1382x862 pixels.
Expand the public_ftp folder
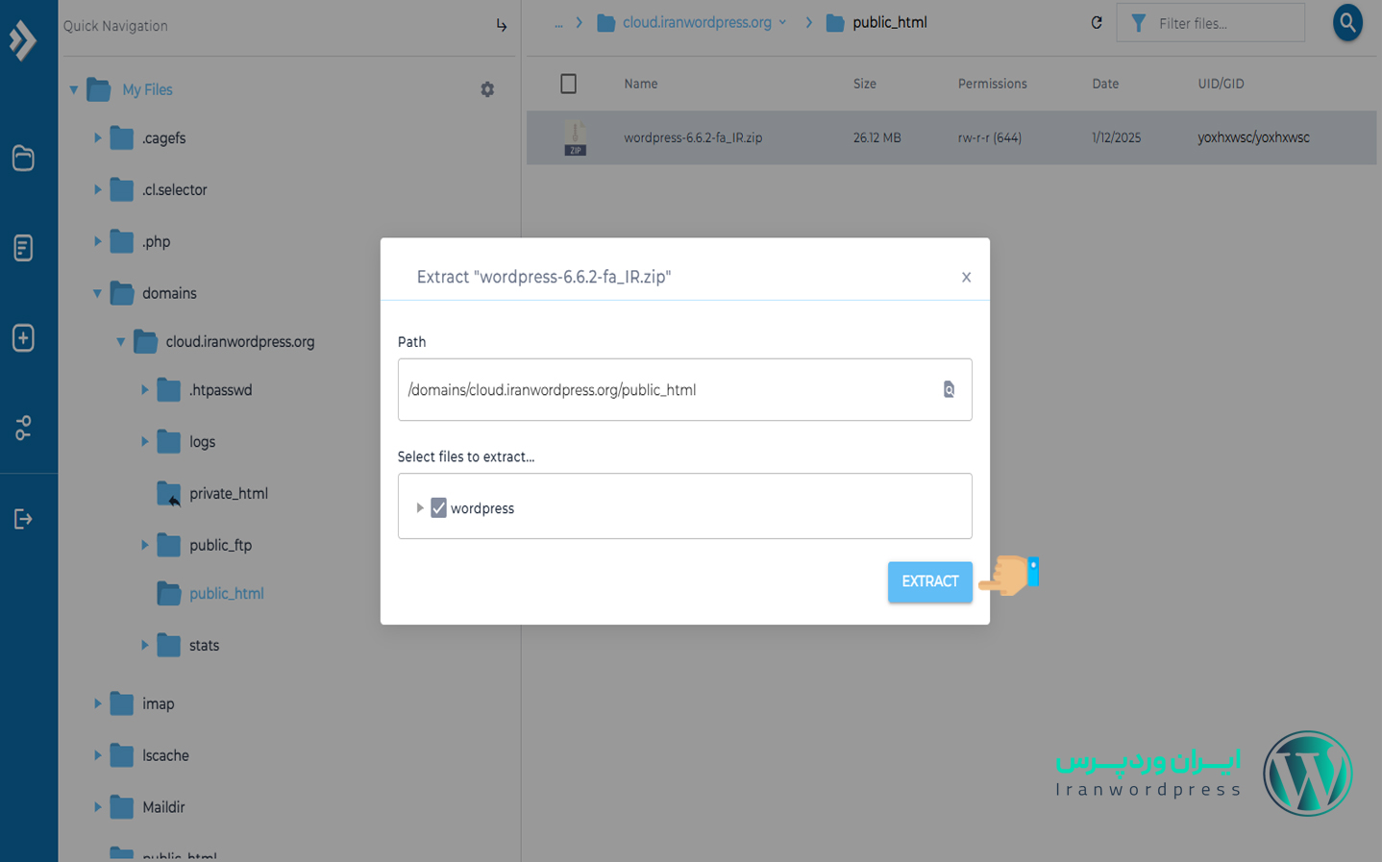[x=144, y=545]
